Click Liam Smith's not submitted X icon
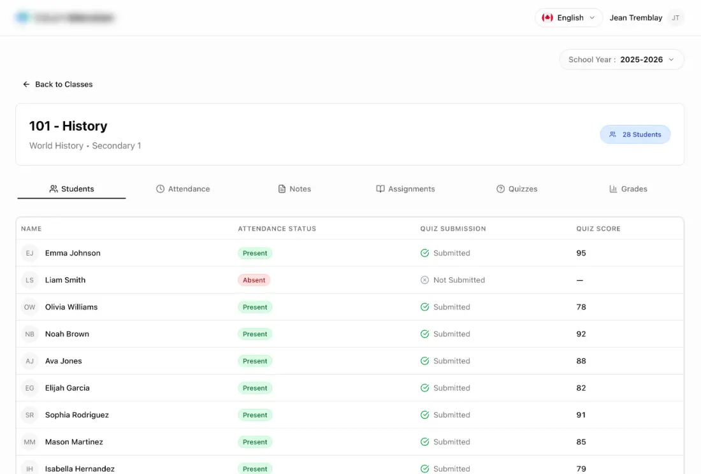The image size is (701, 474). (x=424, y=280)
